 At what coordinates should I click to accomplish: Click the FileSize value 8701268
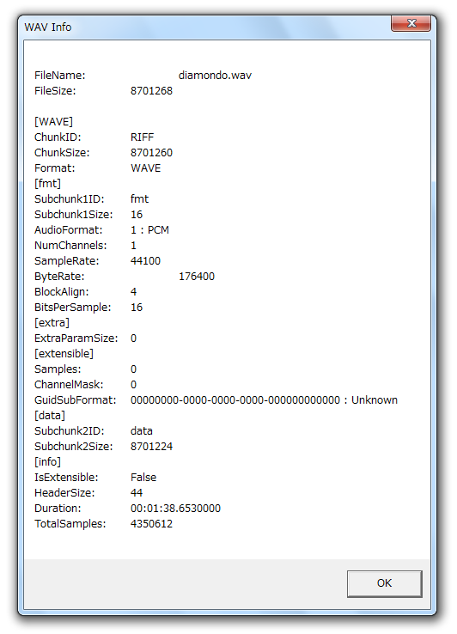tap(151, 91)
